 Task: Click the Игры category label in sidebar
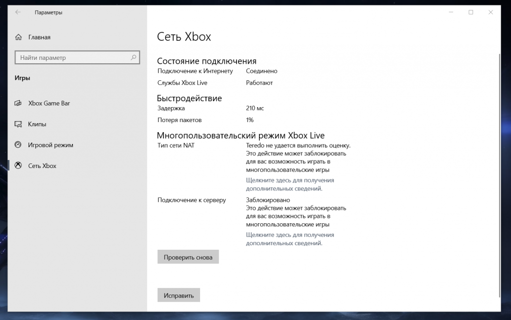click(22, 78)
